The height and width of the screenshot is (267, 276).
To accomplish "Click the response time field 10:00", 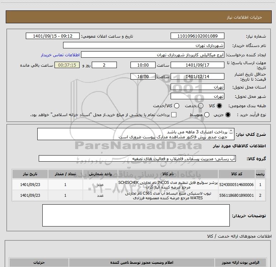I will (x=143, y=65).
